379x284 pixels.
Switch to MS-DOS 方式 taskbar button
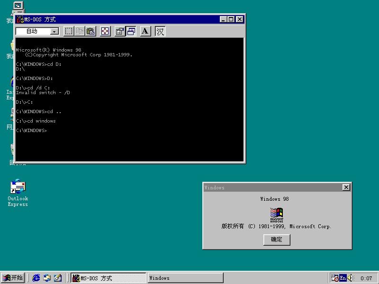click(108, 278)
